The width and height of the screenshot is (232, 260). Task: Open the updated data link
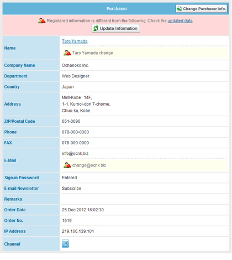pyautogui.click(x=180, y=20)
